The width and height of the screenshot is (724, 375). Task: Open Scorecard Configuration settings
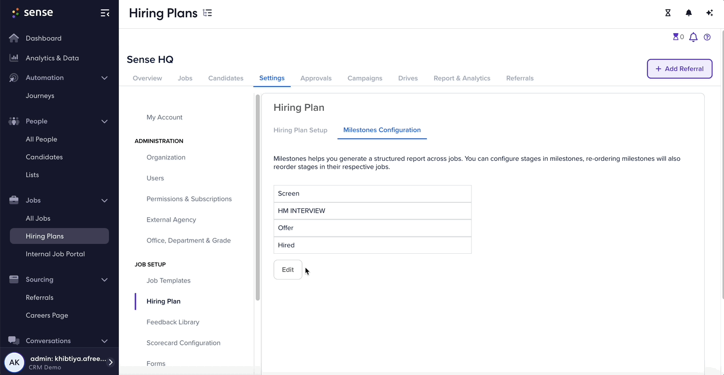pyautogui.click(x=183, y=343)
